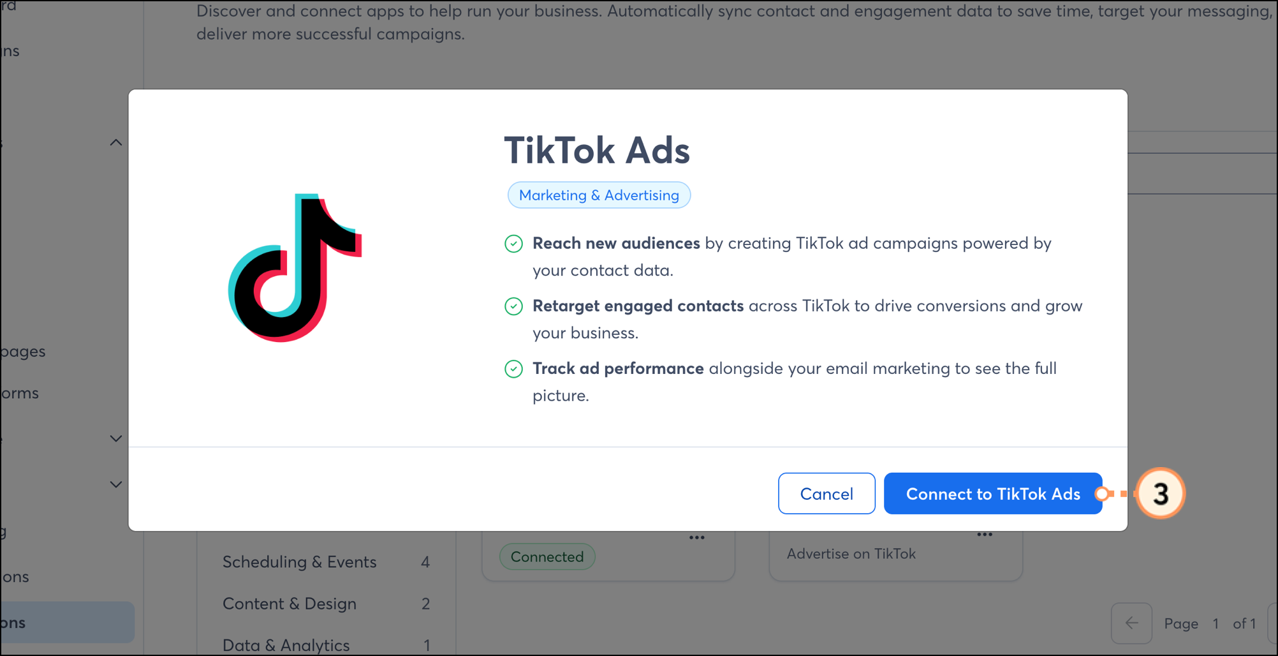1278x656 pixels.
Task: Click the previous page arrow
Action: (1131, 623)
